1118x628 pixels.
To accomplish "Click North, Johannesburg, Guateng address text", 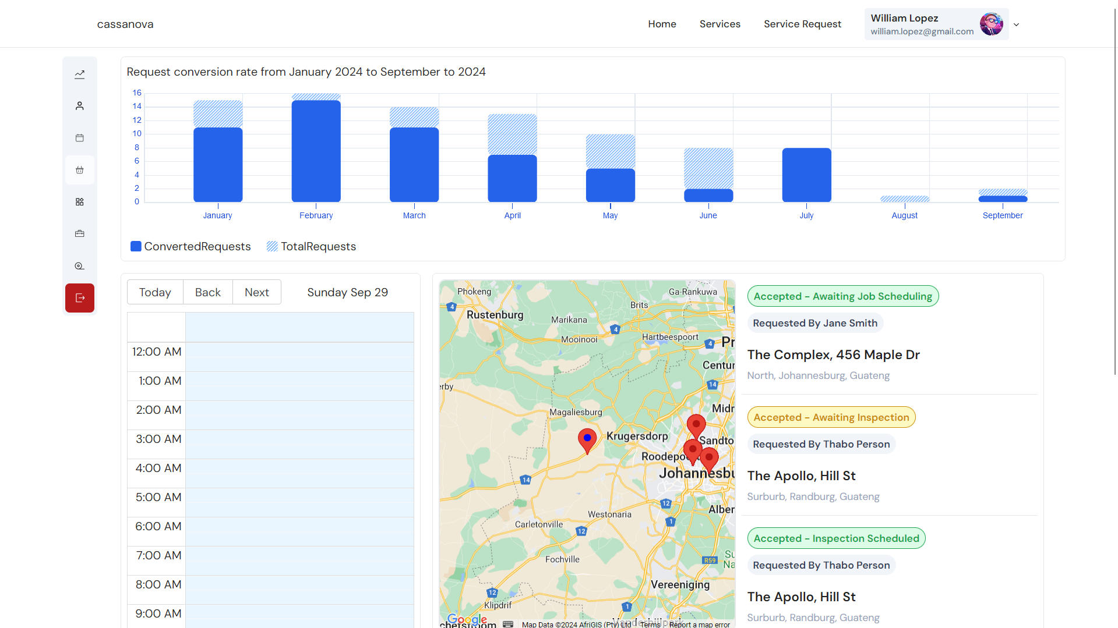I will tap(818, 375).
